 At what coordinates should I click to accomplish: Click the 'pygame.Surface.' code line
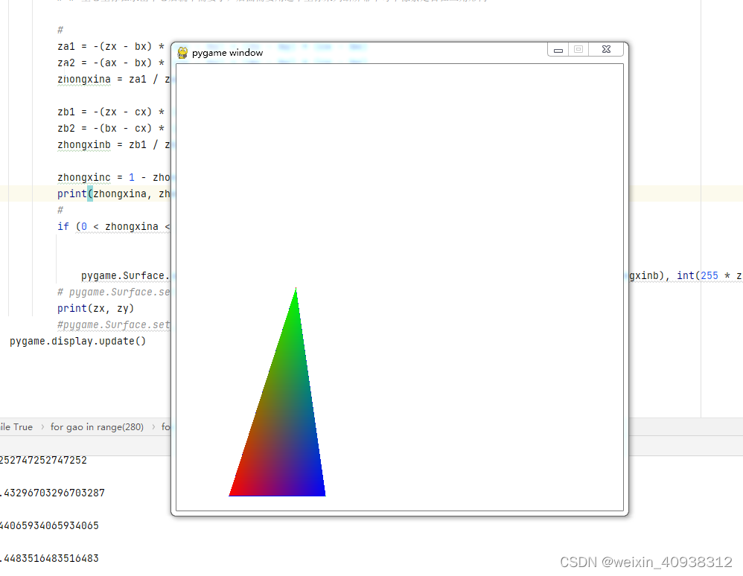(x=126, y=275)
